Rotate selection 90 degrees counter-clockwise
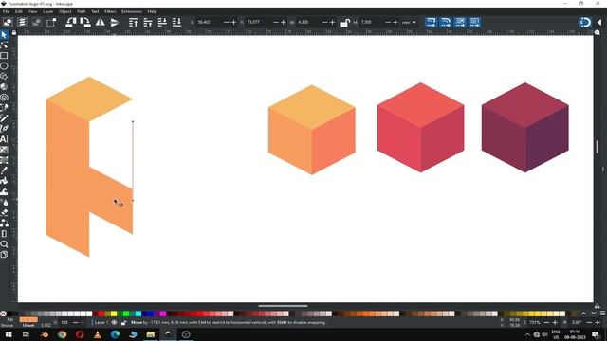607x341 pixels. [70, 22]
